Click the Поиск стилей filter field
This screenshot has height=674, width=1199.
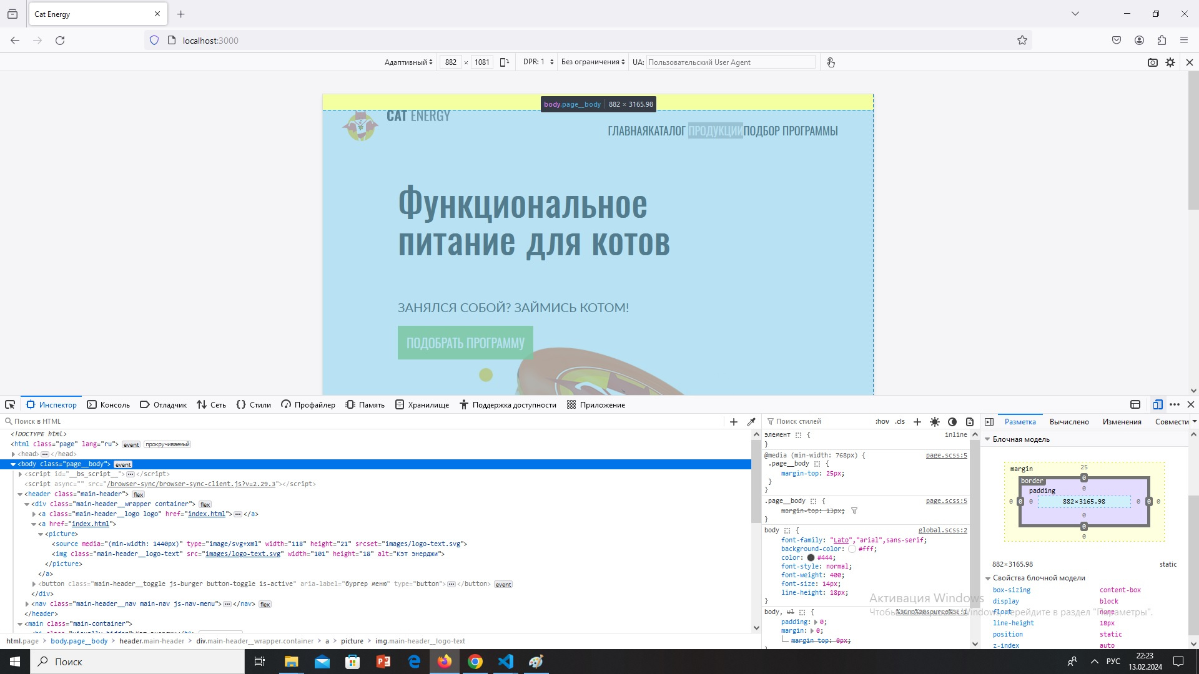point(818,421)
